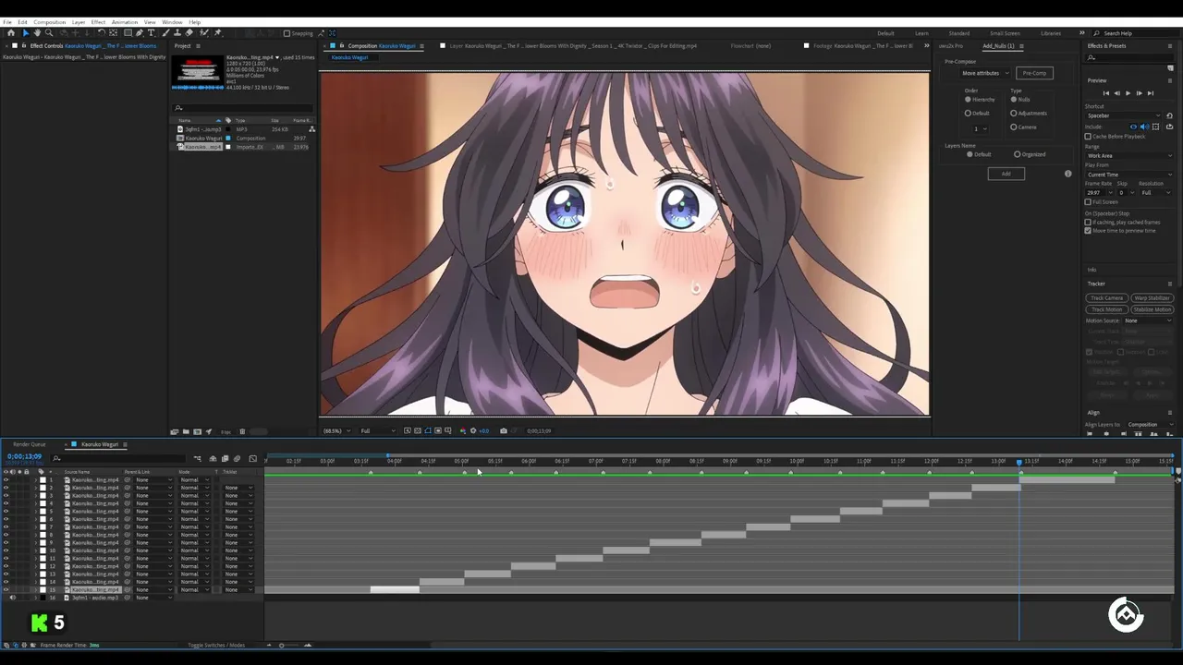The height and width of the screenshot is (665, 1183).
Task: Open the Work Area range dropdown
Action: (x=1128, y=155)
